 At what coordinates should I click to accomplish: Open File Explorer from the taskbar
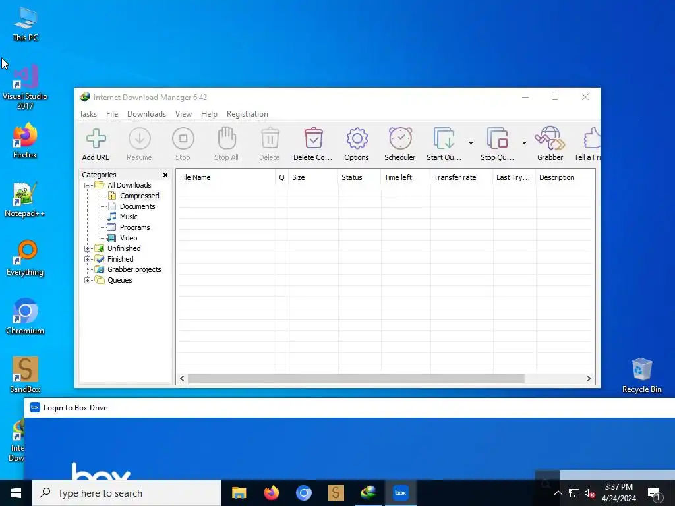click(x=239, y=493)
